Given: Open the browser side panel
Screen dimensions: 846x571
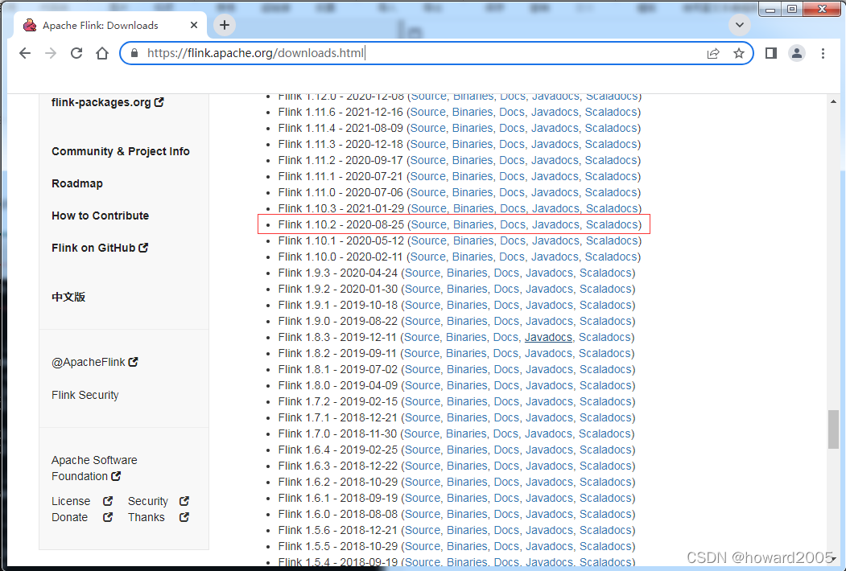Looking at the screenshot, I should click(x=771, y=53).
